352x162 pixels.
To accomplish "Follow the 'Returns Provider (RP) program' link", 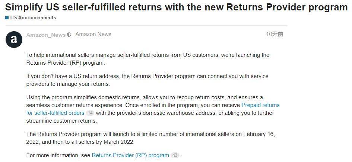I will coord(130,155).
